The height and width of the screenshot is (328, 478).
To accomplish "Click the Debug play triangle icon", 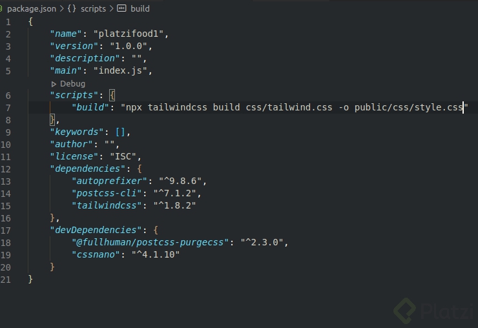I will coord(54,84).
